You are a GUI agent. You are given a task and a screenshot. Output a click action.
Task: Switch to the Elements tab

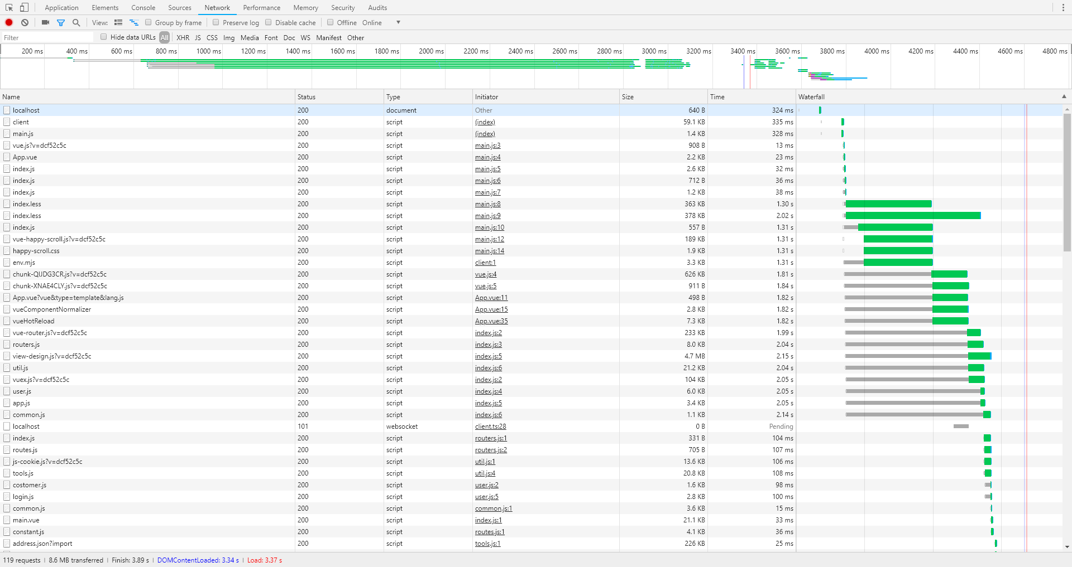pos(105,8)
